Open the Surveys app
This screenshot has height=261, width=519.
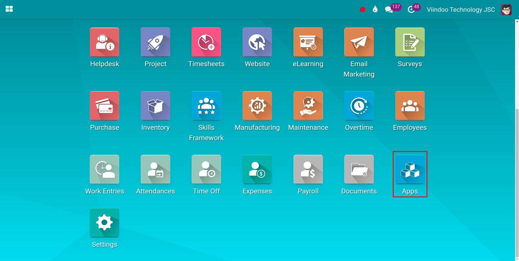[410, 42]
